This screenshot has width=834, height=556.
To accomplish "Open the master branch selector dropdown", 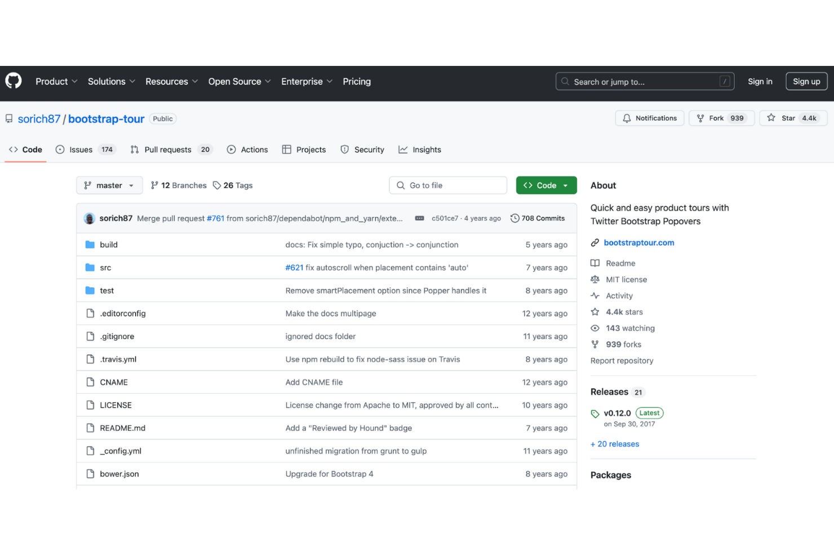I will [x=109, y=185].
